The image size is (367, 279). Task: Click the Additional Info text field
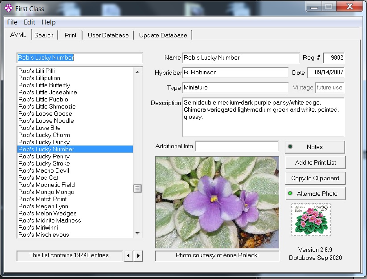click(x=237, y=146)
